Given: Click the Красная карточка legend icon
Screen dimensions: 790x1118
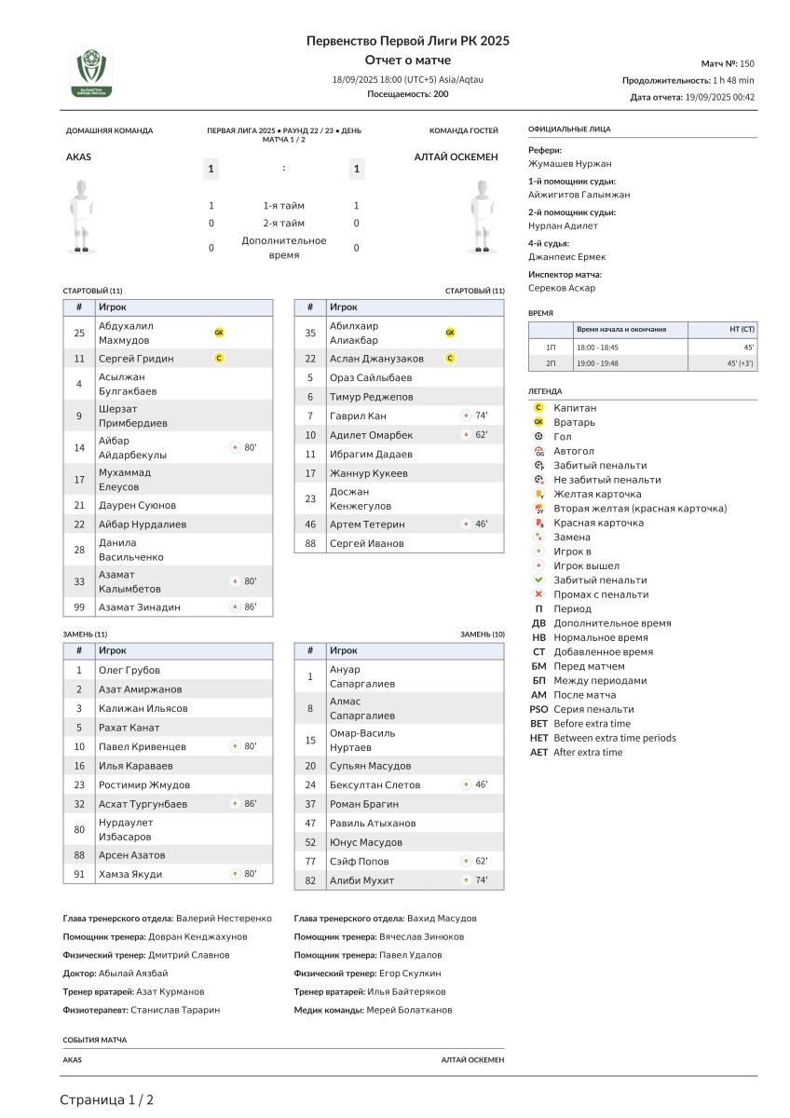Looking at the screenshot, I should coord(538,523).
